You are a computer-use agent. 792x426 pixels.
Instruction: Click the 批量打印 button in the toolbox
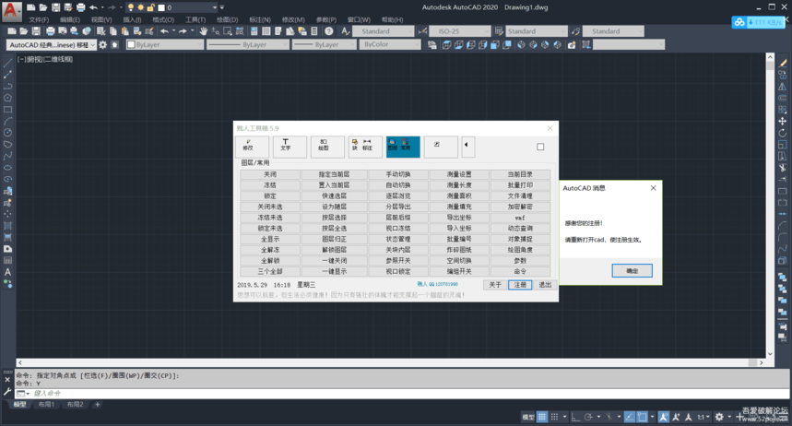520,185
